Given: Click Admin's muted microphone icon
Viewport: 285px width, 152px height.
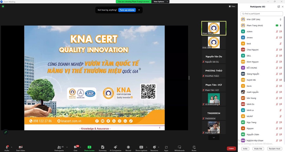Looking at the screenshot, I should click(277, 32).
